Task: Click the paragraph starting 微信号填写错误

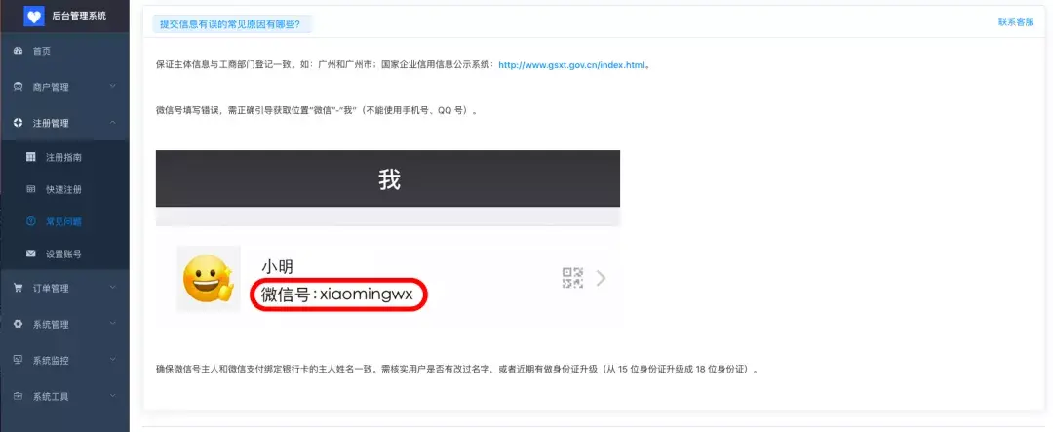Action: (x=316, y=111)
